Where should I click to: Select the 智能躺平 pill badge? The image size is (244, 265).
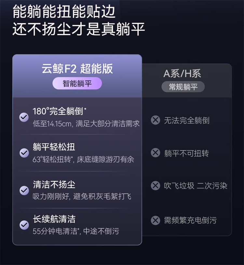pyautogui.click(x=77, y=84)
